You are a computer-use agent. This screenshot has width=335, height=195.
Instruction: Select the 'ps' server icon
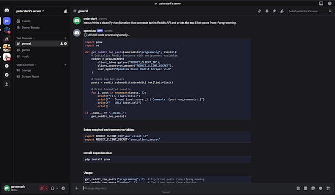point(6,21)
